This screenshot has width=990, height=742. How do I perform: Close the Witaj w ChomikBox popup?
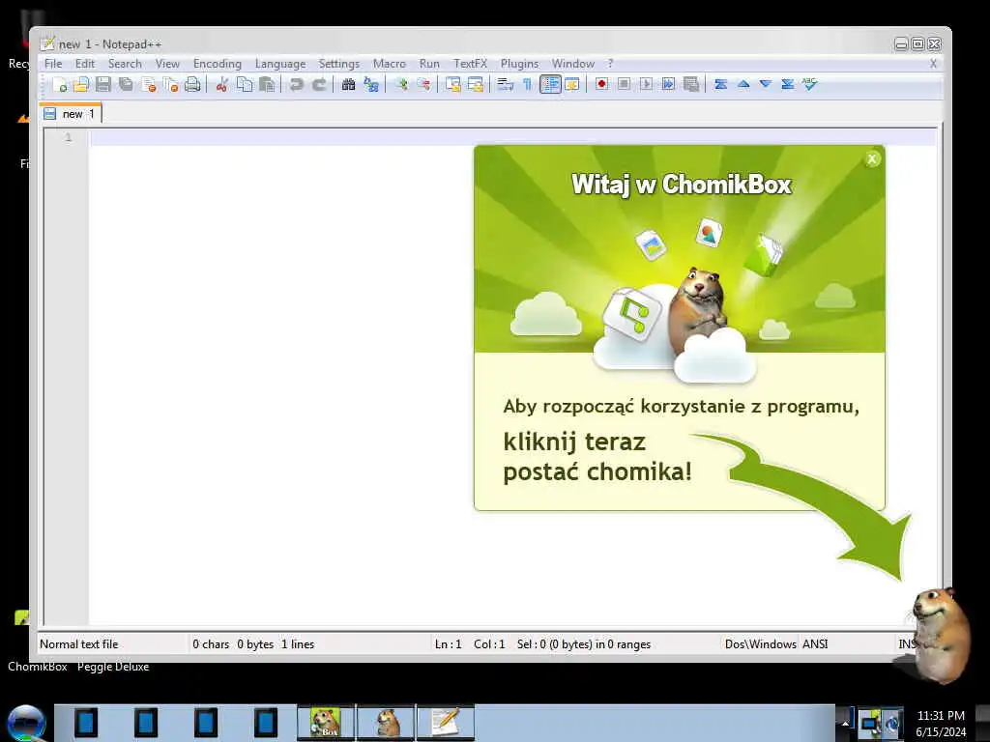(872, 159)
